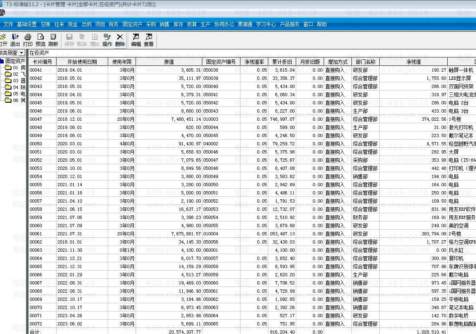476x334 pixels.
Task: Click asset name 风水缸 cell
Action: (x=462, y=250)
